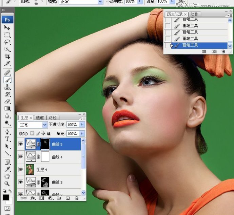Screen dimensions: 234x215
Task: Select the Lasso tool
Action: (x=7, y=42)
